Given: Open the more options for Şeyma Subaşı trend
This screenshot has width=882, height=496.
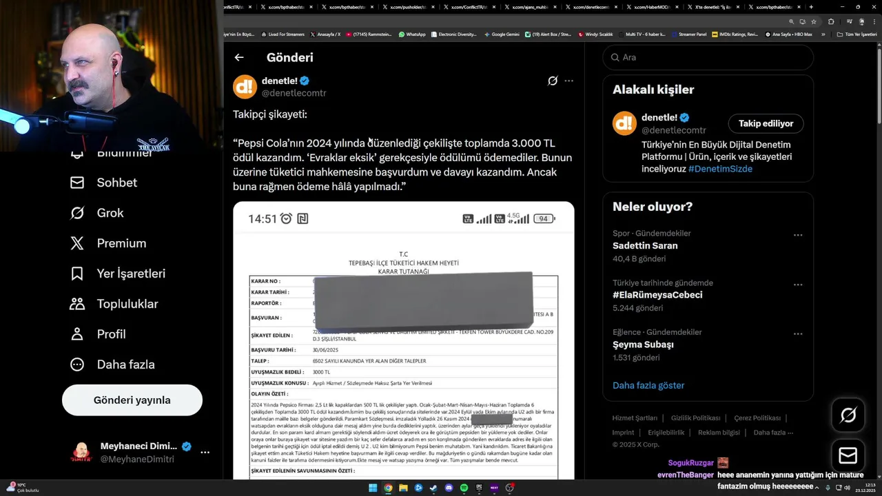Looking at the screenshot, I should (x=798, y=334).
